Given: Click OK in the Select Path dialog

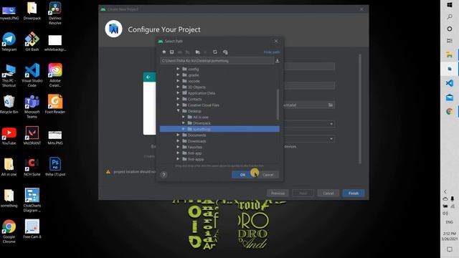Looking at the screenshot, I should [242, 175].
